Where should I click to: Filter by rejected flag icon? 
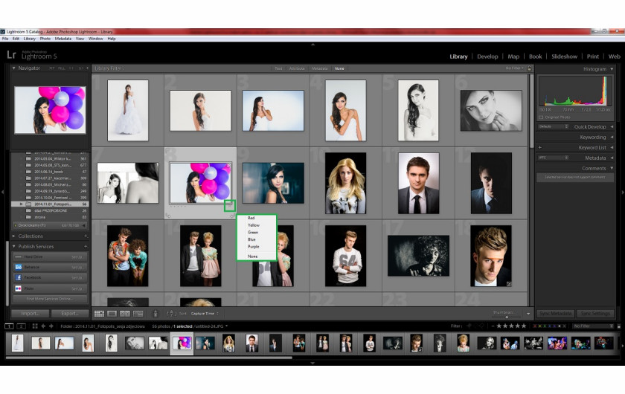(x=481, y=326)
